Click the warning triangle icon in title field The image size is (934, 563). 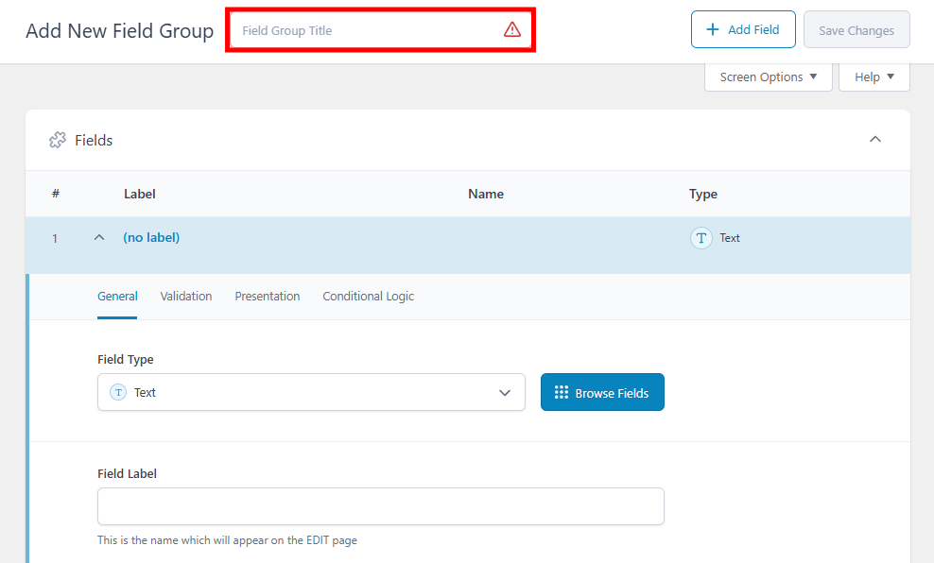click(x=512, y=29)
